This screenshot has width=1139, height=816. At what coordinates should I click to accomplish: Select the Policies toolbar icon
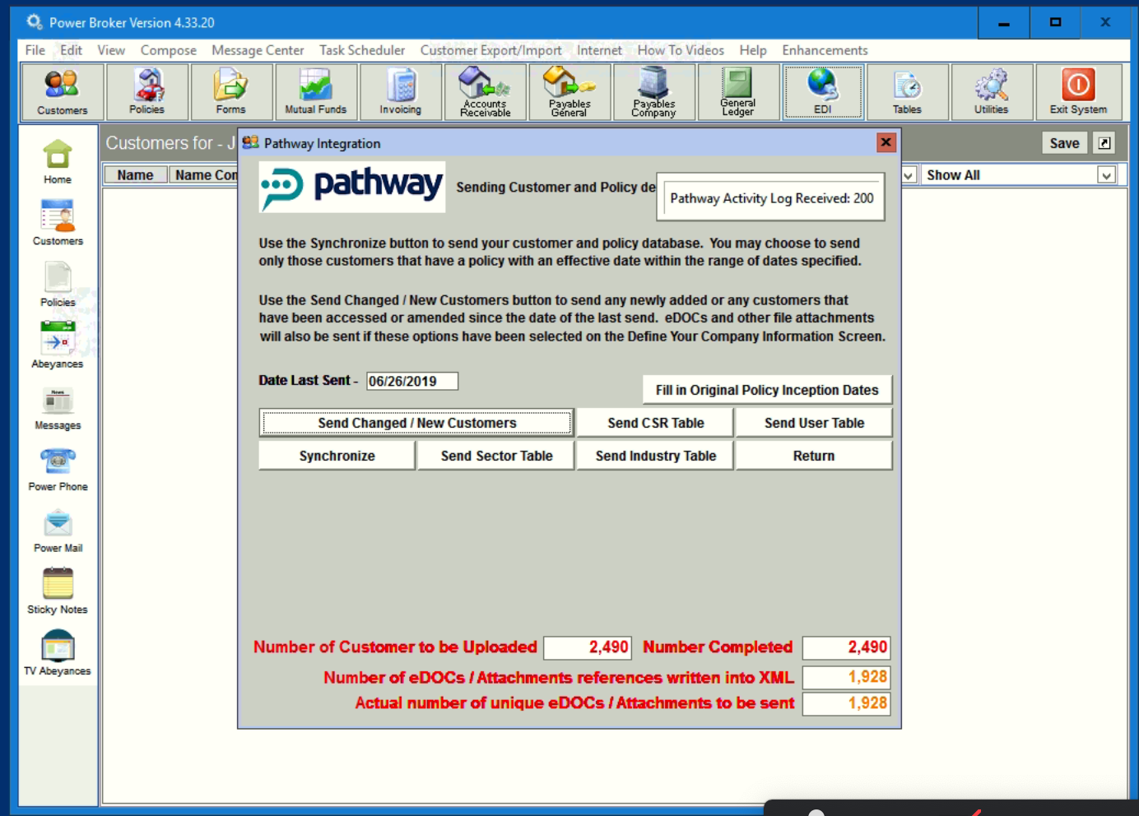click(146, 91)
